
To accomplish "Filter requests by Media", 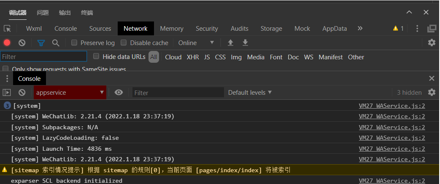I will tap(256, 57).
